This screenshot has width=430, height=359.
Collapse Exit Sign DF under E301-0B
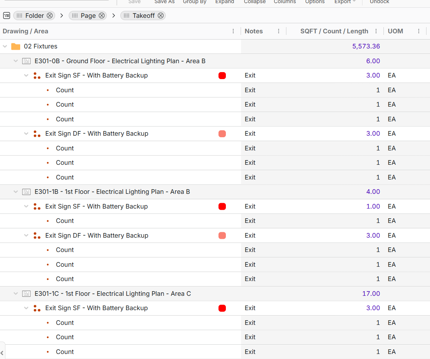click(x=26, y=134)
